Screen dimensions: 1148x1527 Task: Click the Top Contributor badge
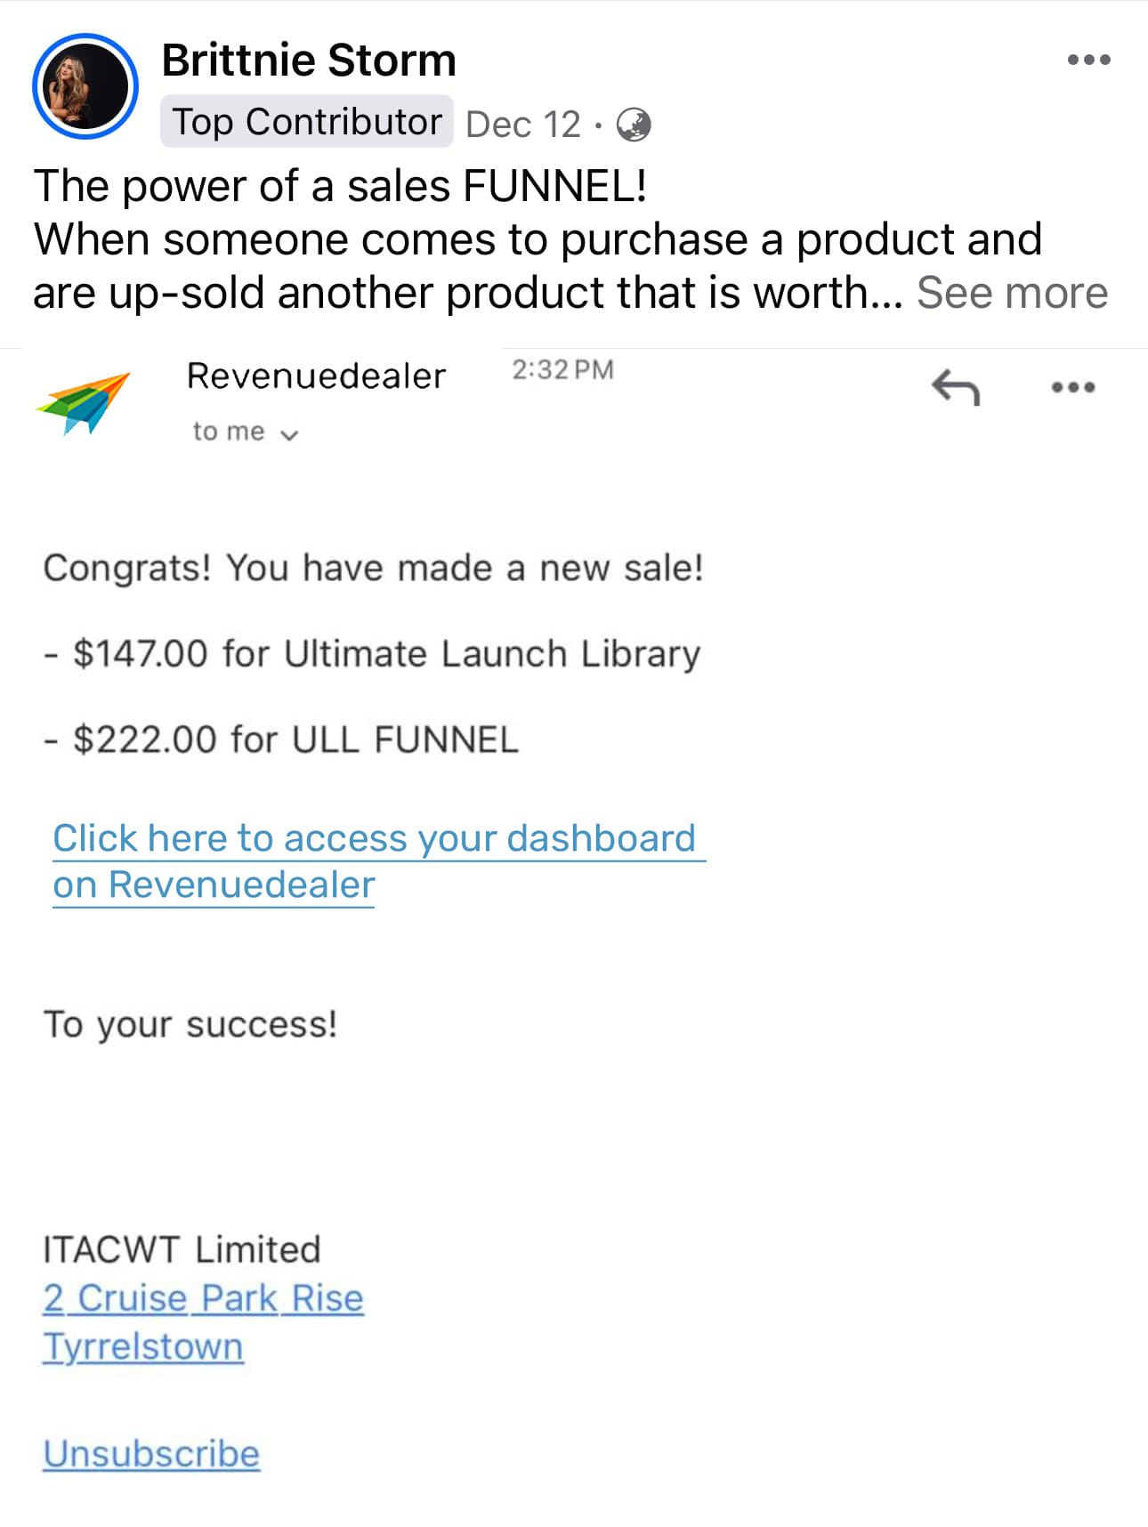point(306,122)
